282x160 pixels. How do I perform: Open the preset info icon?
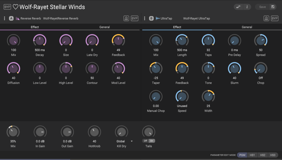tap(247, 7)
